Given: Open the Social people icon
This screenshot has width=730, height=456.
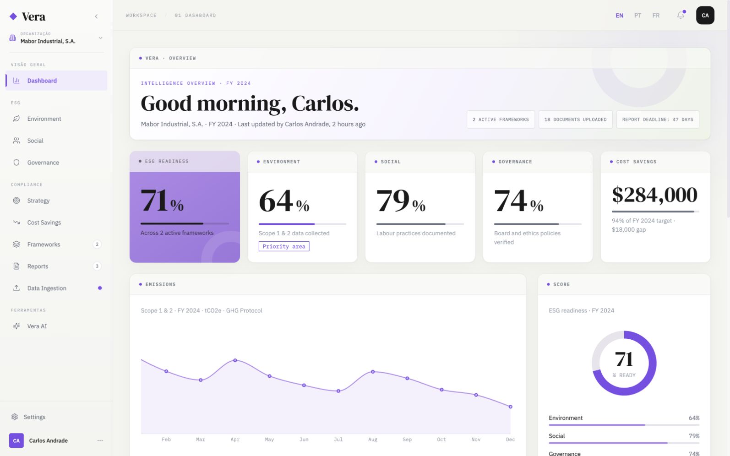Looking at the screenshot, I should pyautogui.click(x=16, y=141).
